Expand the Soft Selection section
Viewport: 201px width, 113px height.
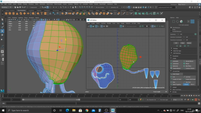tap(183, 53)
